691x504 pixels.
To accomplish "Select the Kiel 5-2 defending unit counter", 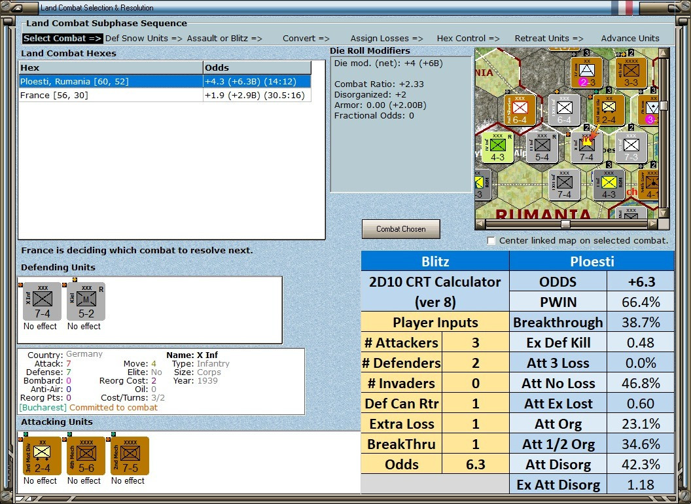I will (x=86, y=301).
